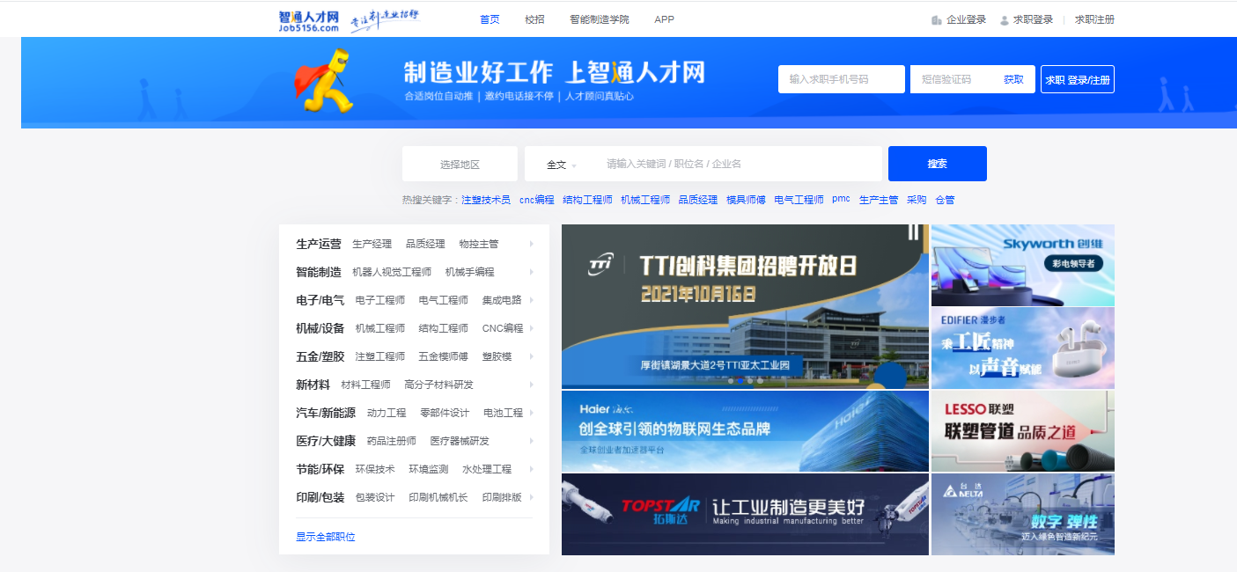Image resolution: width=1237 pixels, height=572 pixels.
Task: Select the 采购 hot keyword
Action: pyautogui.click(x=917, y=200)
